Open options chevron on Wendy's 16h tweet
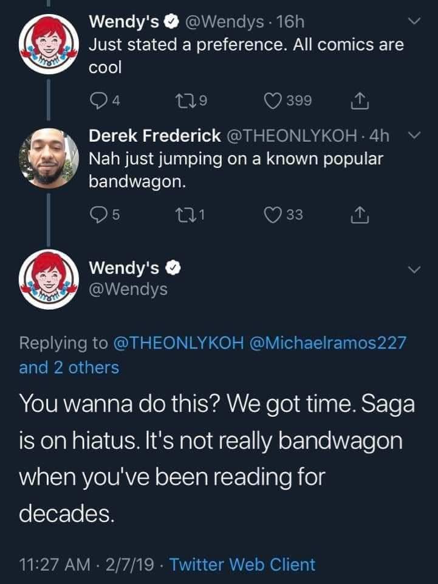The image size is (438, 584). 414,21
